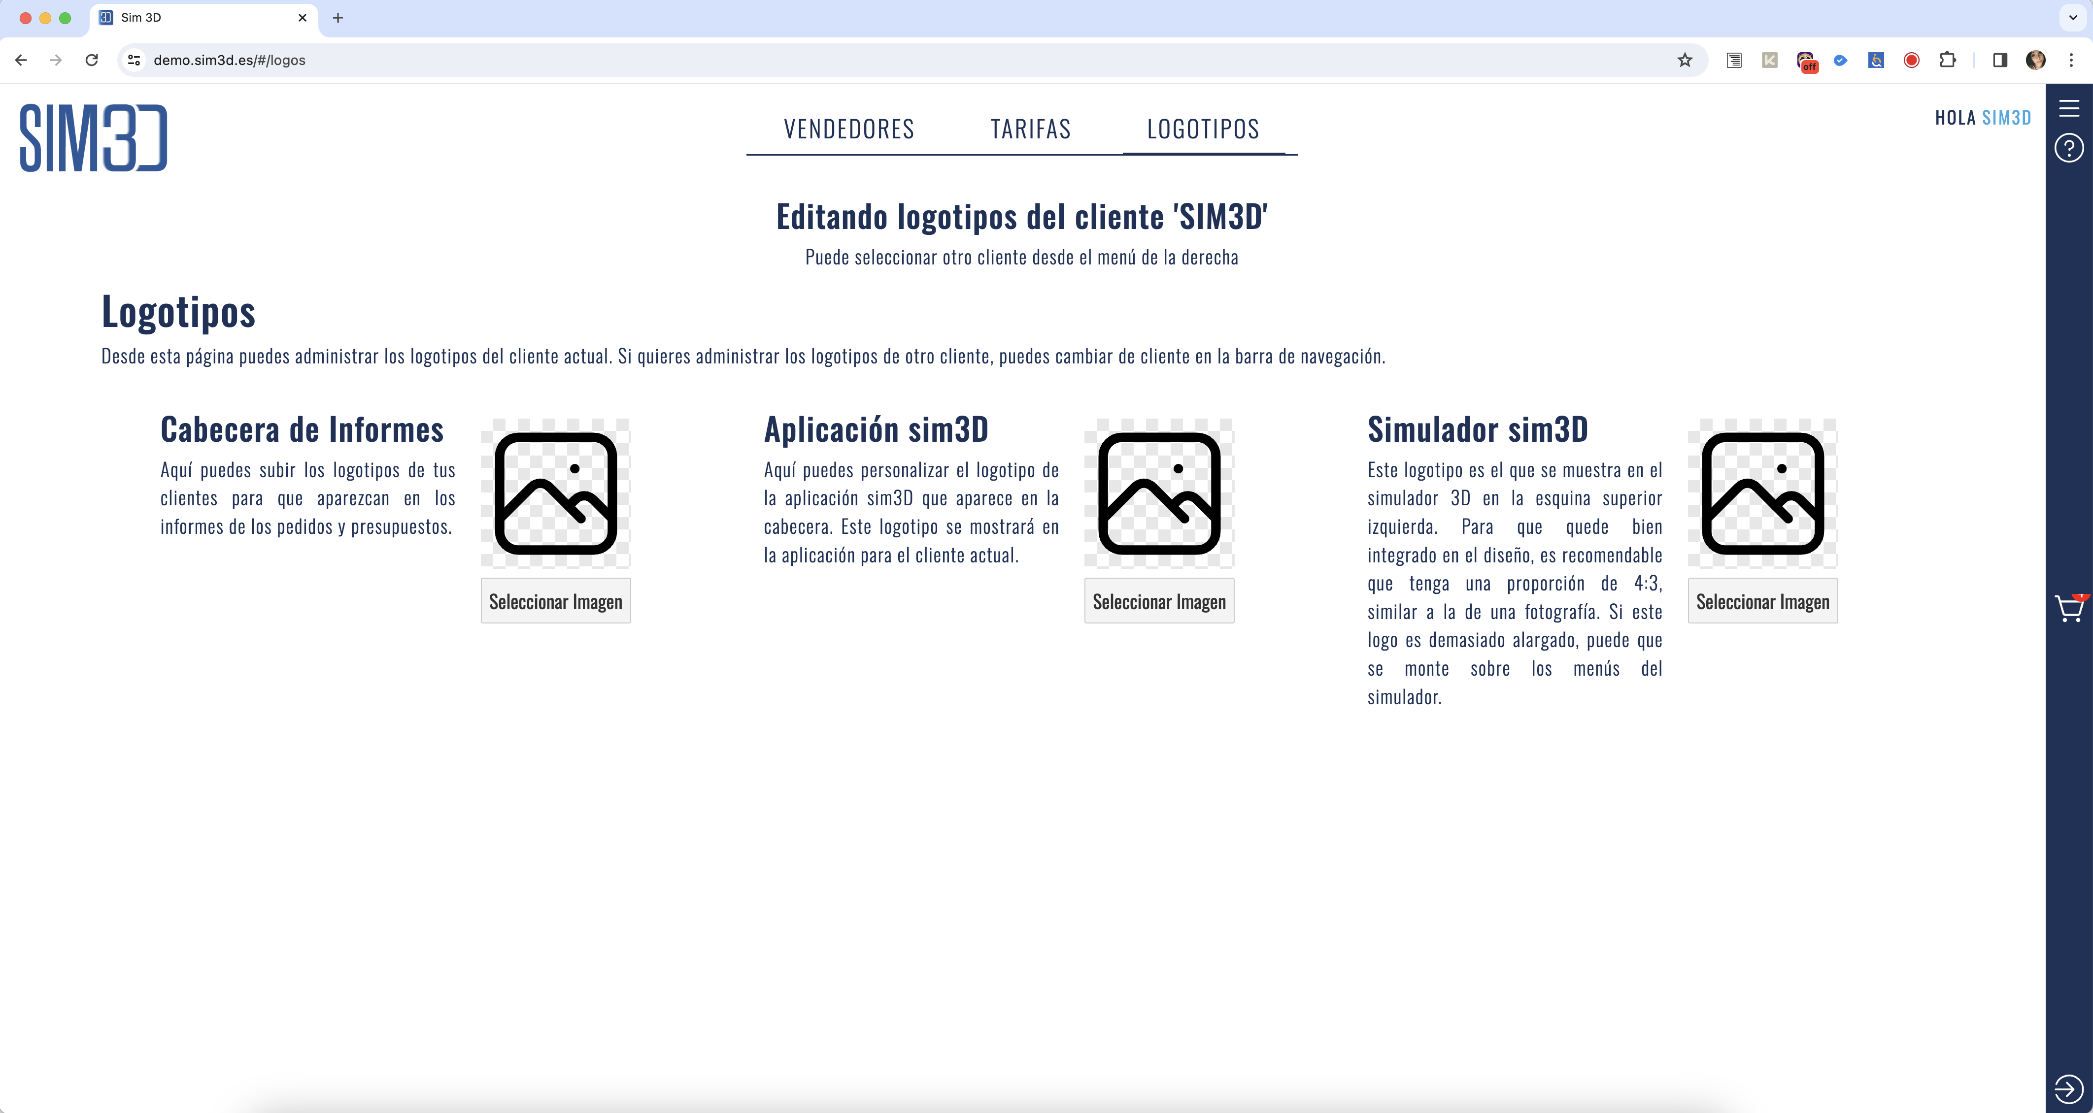This screenshot has width=2093, height=1113.
Task: View site information icon in address bar
Action: tap(135, 60)
